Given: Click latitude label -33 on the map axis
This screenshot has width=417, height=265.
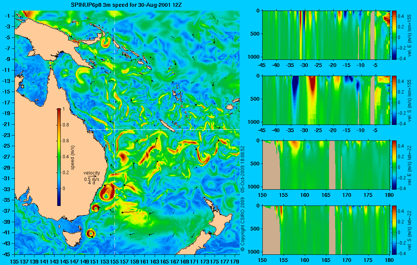Looking at the screenshot, I should coord(6,189).
